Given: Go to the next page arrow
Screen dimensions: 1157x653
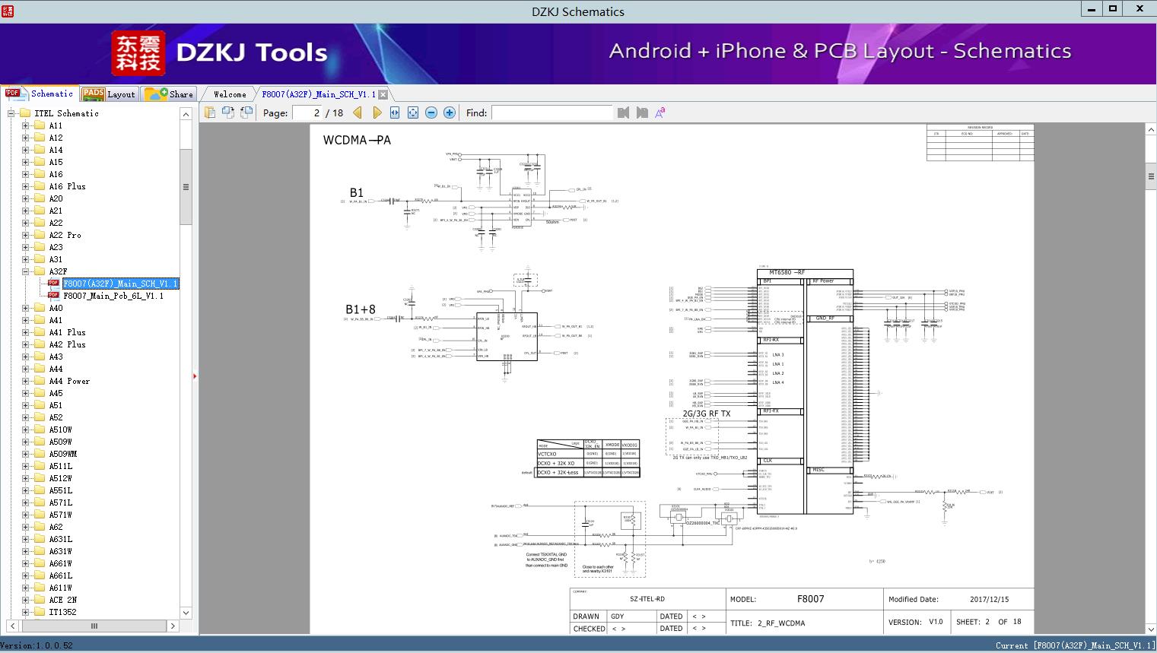Looking at the screenshot, I should 377,113.
